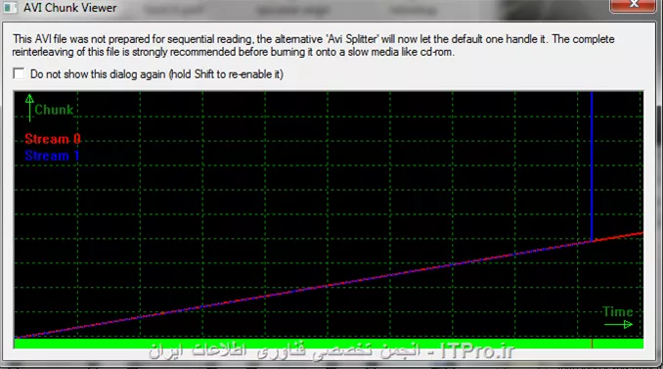663x369 pixels.
Task: Click the 'hold Shift to re-enable it' label text
Action: click(x=226, y=74)
